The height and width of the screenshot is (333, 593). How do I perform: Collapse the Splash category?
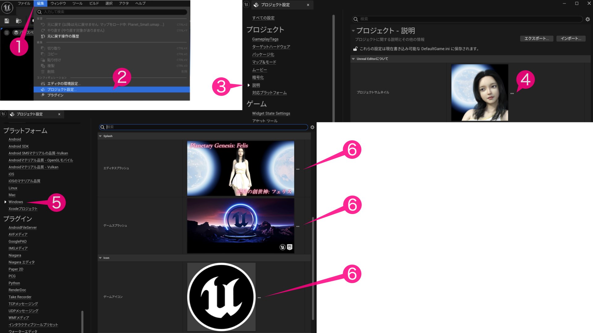(100, 136)
